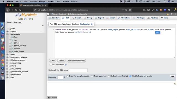177x99 pixels.
Task: Click the Bookmark this SQL query field
Action: coord(78,70)
